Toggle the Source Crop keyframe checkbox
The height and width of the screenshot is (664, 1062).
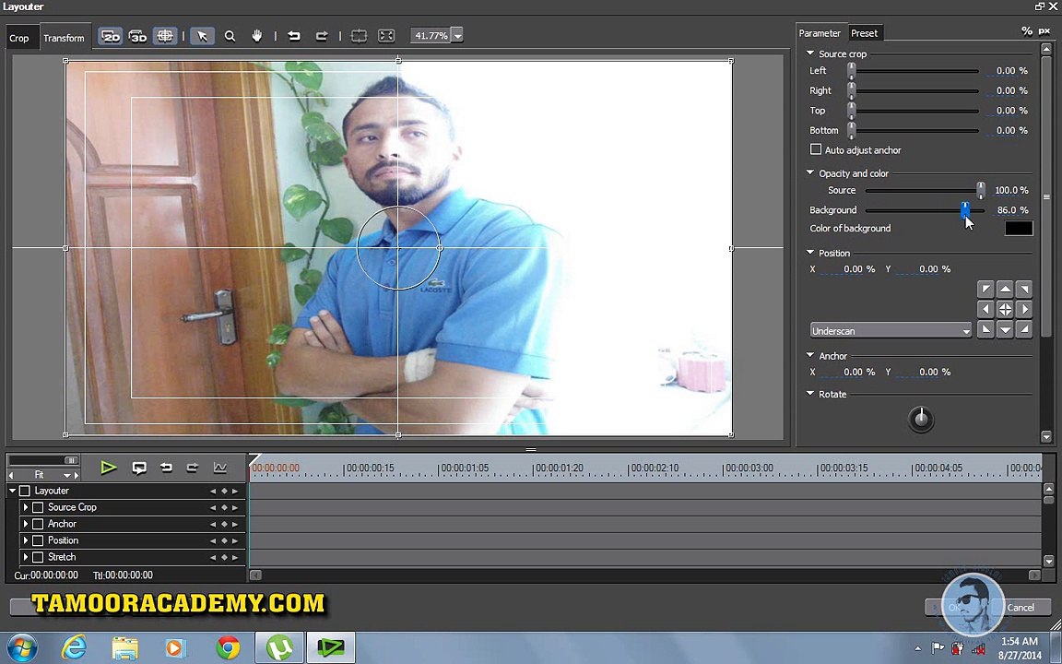(x=38, y=507)
